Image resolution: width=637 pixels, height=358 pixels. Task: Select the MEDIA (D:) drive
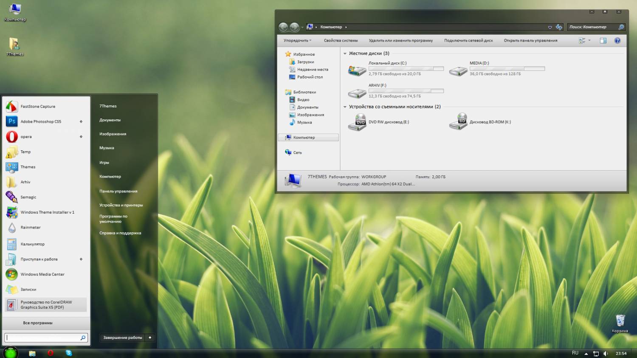497,68
